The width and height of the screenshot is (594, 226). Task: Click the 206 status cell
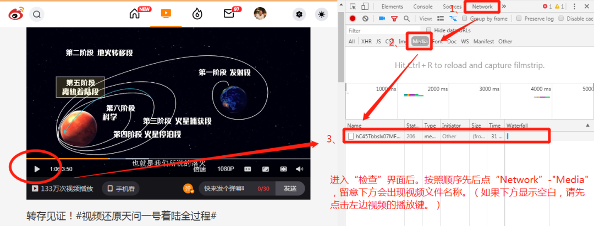pos(413,137)
